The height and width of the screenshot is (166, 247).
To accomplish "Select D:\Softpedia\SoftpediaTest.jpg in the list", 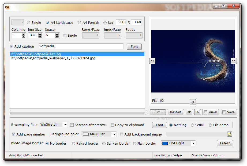I will point(77,54).
